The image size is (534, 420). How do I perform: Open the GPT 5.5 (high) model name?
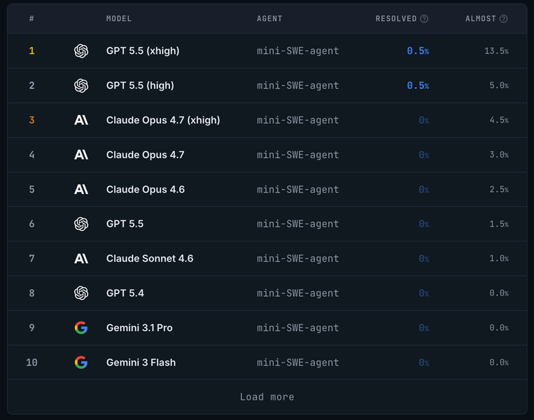(x=140, y=85)
